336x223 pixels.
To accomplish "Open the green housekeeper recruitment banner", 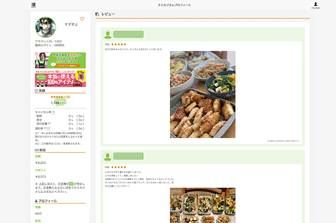I will pos(60,60).
